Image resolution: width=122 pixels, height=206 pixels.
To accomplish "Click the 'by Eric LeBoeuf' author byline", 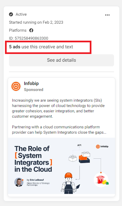I will coord(35,180).
